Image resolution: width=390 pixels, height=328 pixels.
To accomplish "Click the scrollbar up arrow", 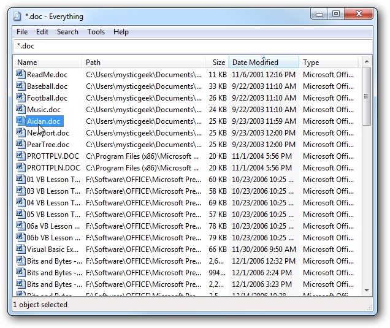I will tap(367, 61).
